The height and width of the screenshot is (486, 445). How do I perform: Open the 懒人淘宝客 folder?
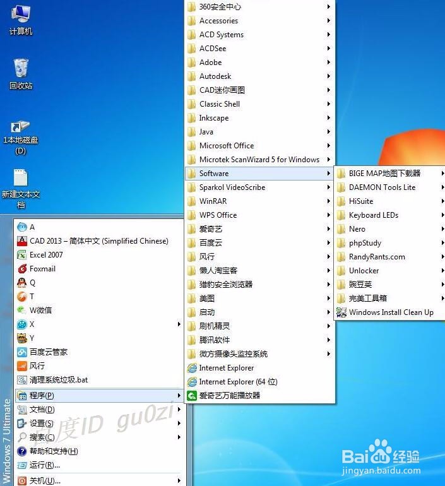click(259, 271)
